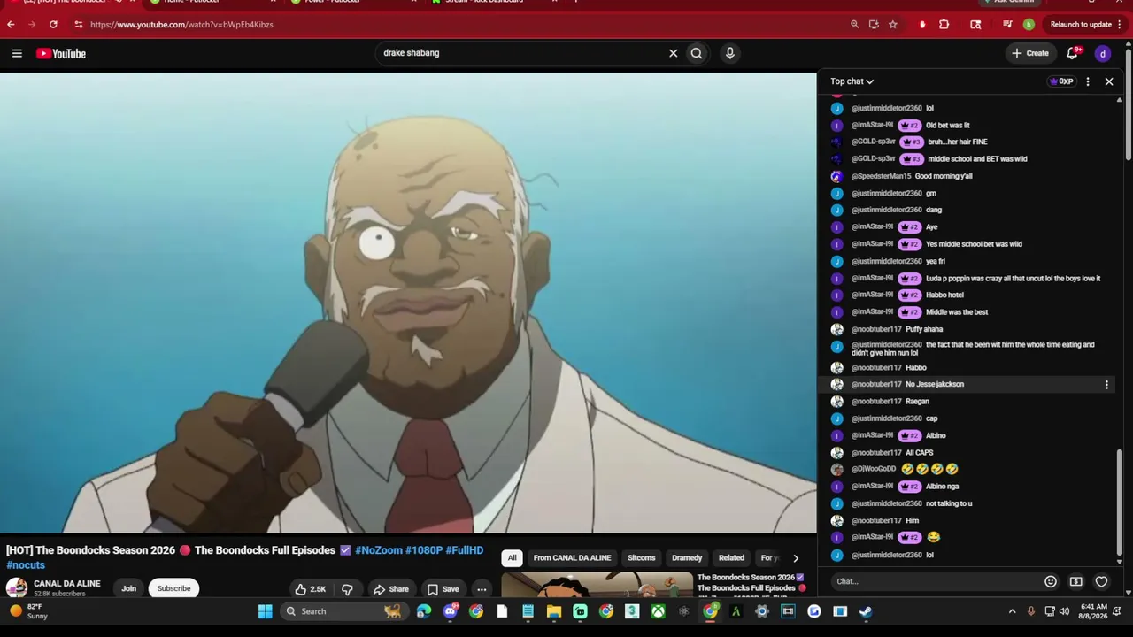This screenshot has height=637, width=1133.
Task: Like the video (2.5K)
Action: point(311,589)
